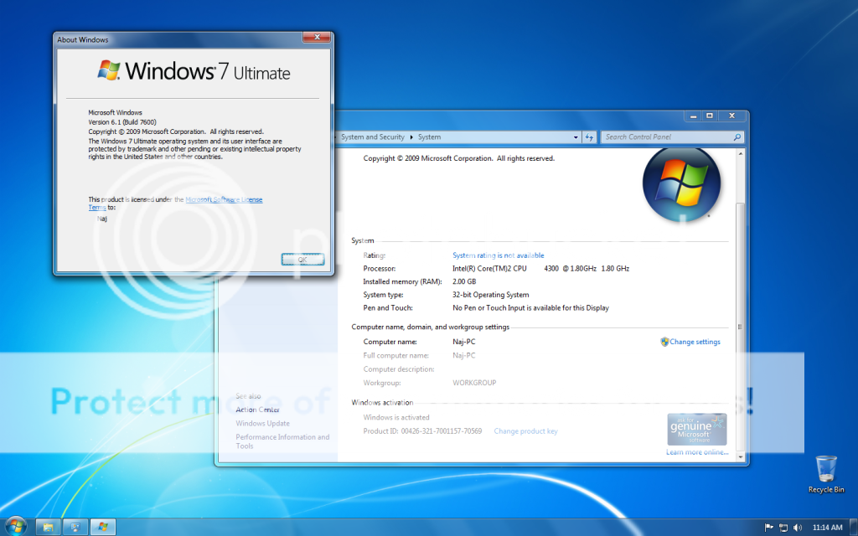The image size is (858, 536).
Task: Open the Change settings link
Action: pyautogui.click(x=695, y=342)
